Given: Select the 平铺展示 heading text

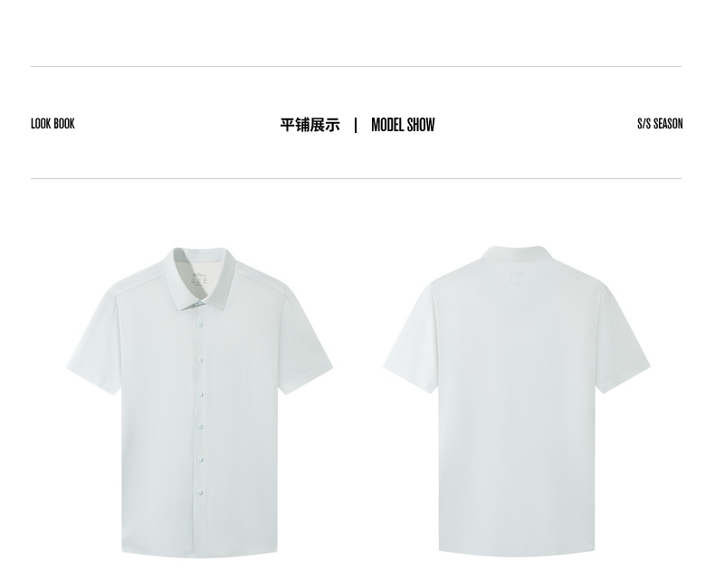Looking at the screenshot, I should pyautogui.click(x=310, y=125).
